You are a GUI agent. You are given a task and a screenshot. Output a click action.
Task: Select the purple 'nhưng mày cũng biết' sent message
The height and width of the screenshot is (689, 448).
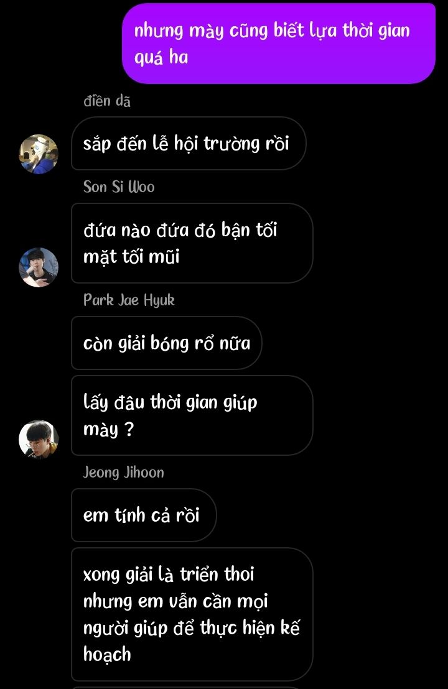click(279, 43)
